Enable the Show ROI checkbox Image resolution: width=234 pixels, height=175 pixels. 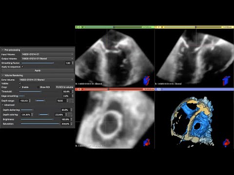point(38,87)
